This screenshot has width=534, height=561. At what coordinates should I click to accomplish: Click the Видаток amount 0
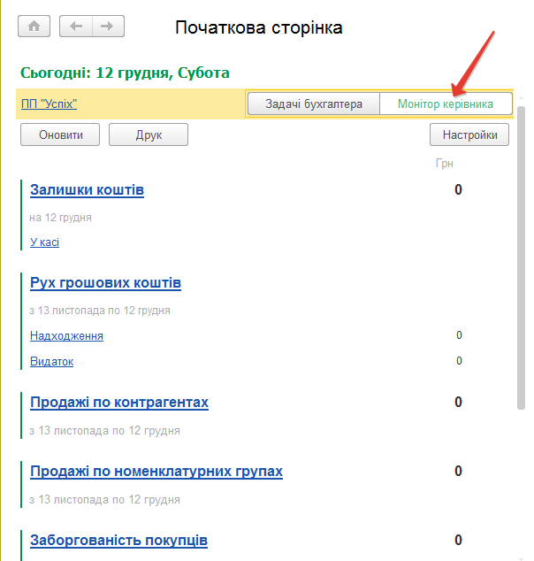[459, 361]
